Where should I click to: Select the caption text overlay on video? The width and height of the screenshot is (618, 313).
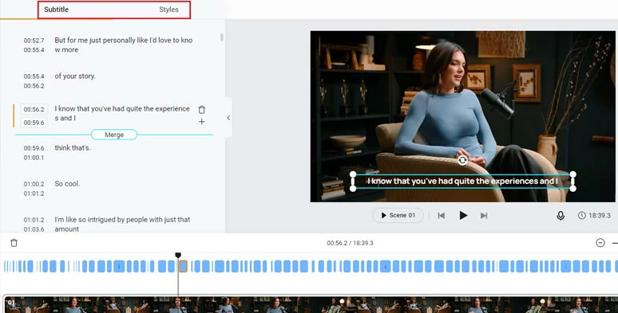point(463,182)
